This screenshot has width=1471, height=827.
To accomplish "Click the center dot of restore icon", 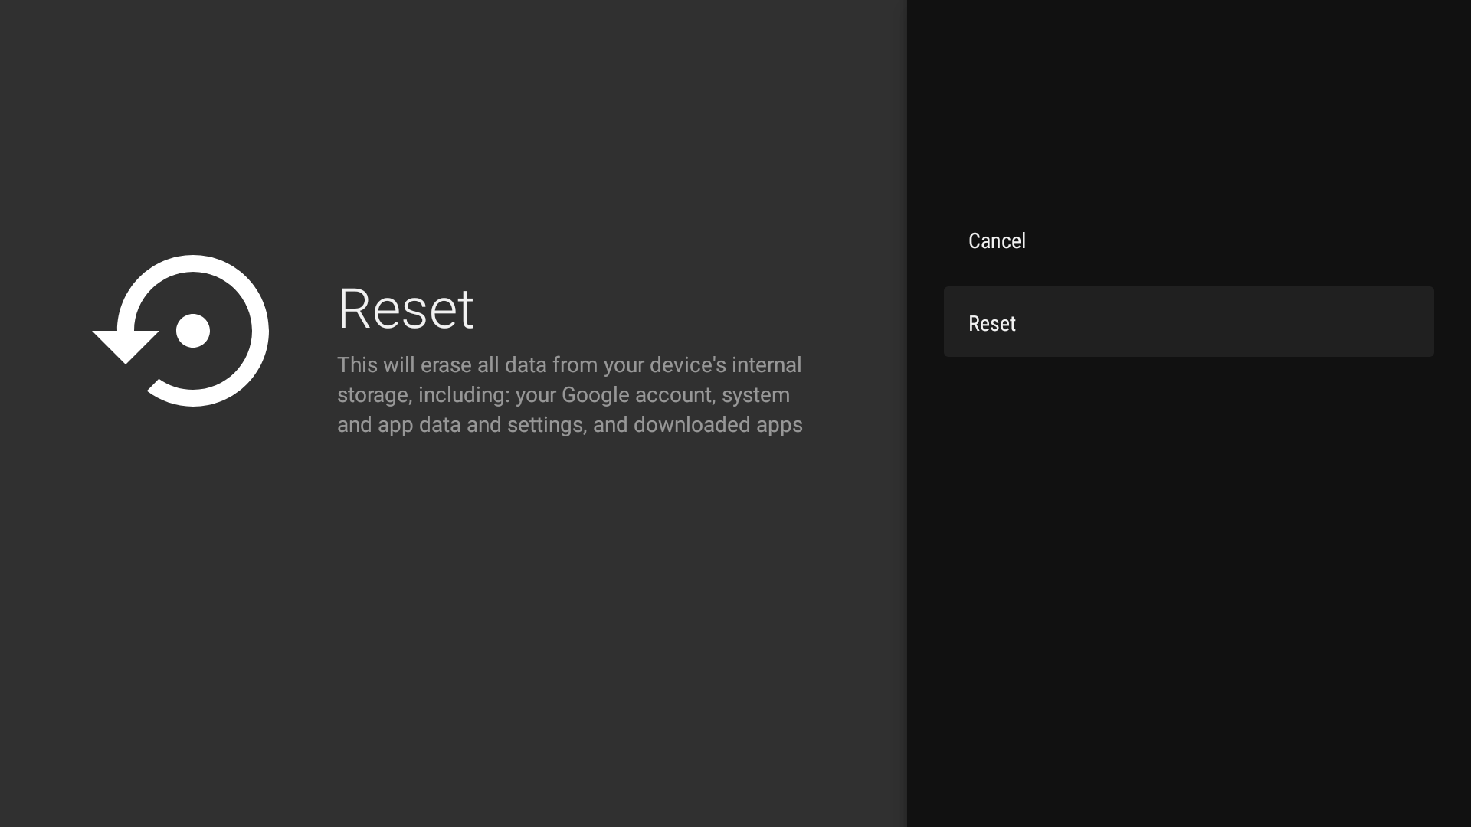I will [x=192, y=331].
